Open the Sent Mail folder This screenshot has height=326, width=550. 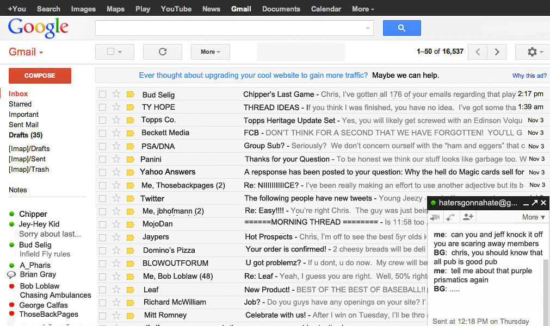pyautogui.click(x=23, y=124)
